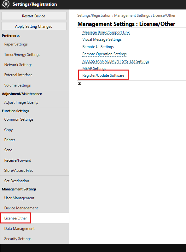Viewport: 186px width, 252px height.
Task: Open ACCESS MANAGEMENT SYSTEM Settings link
Action: click(x=116, y=61)
